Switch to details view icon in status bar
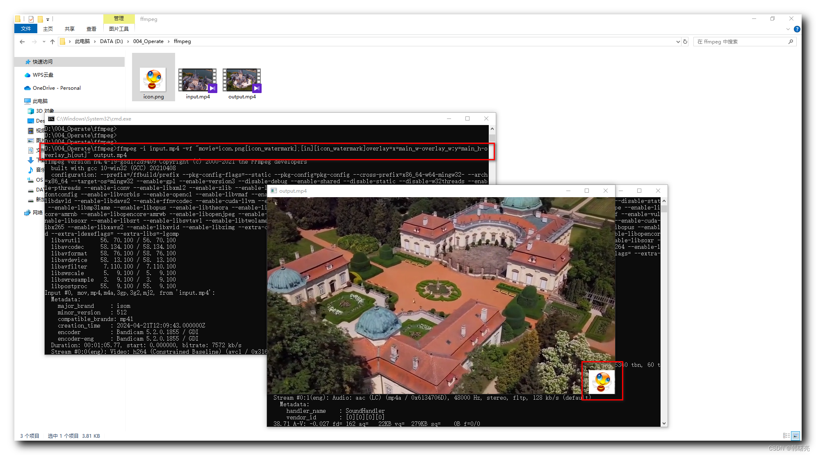816x455 pixels. tap(786, 436)
